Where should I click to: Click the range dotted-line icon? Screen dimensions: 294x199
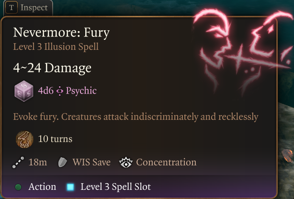pyautogui.click(x=18, y=163)
